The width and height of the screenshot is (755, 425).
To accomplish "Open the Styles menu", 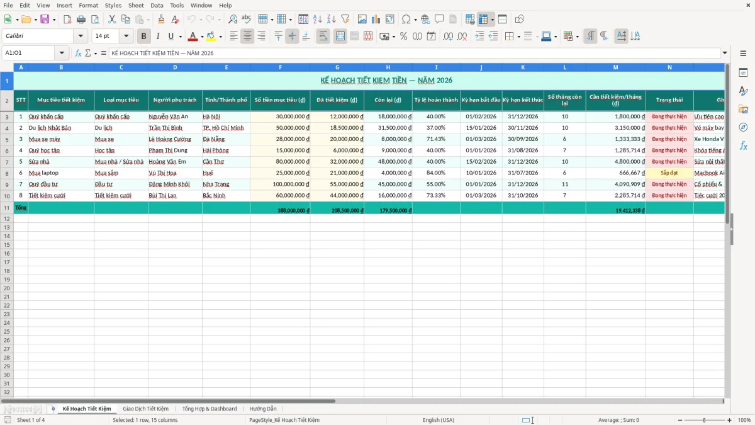I will 113,5.
